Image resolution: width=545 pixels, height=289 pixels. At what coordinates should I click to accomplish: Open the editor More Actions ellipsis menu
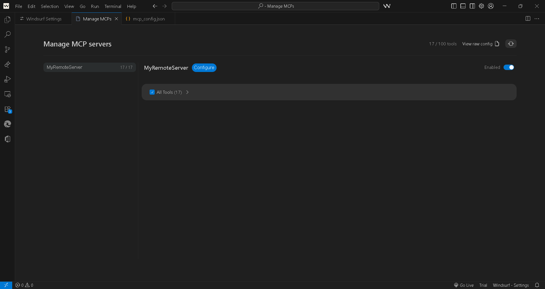coord(537,19)
